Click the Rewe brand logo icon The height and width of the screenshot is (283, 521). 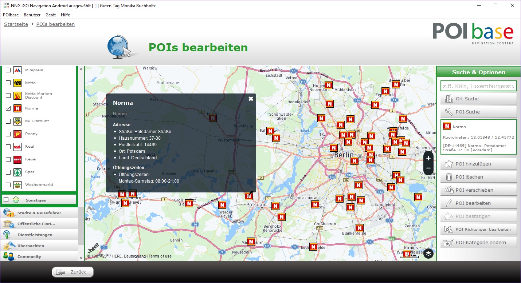[17, 159]
